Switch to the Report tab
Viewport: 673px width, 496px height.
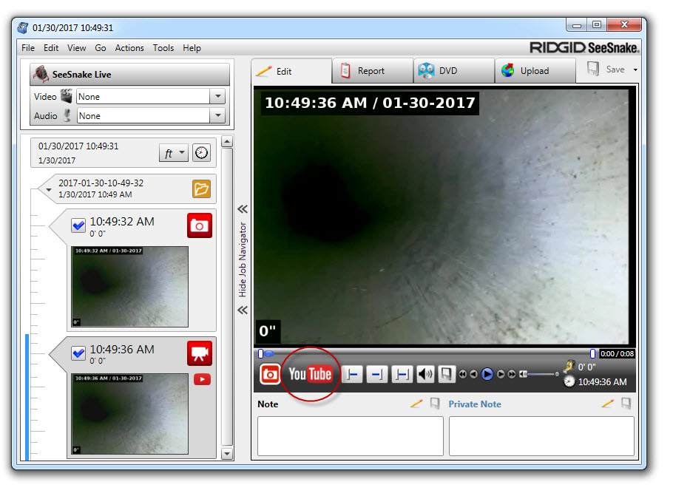(373, 71)
